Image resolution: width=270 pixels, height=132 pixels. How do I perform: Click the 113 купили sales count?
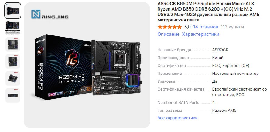(x=232, y=27)
